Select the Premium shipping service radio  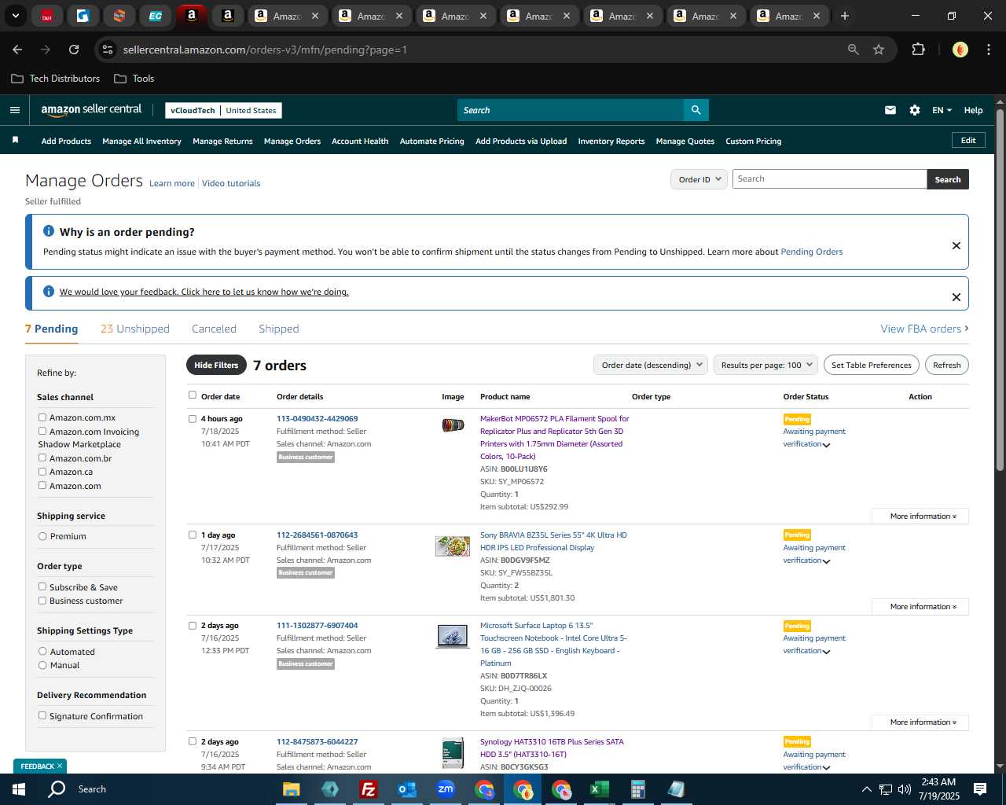tap(42, 536)
